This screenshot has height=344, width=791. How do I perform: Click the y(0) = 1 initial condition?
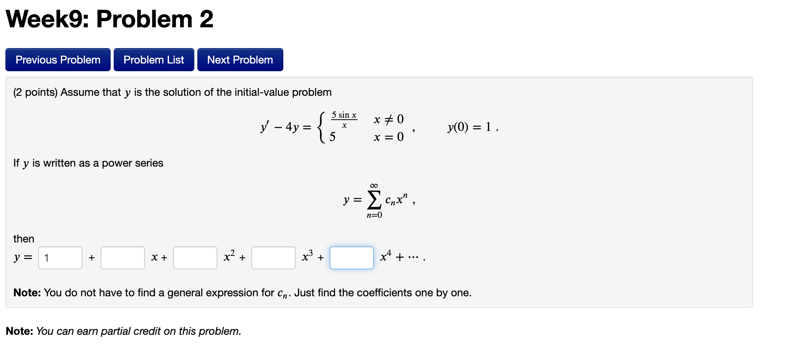click(x=472, y=127)
